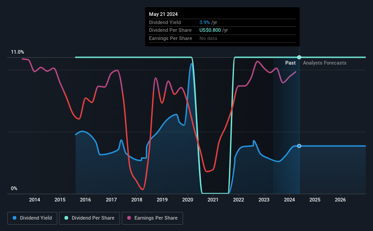Click the teal Dividend Per Share legend dot
This screenshot has height=231, width=373.
tap(66, 218)
